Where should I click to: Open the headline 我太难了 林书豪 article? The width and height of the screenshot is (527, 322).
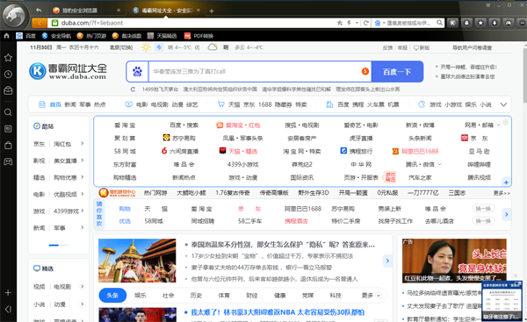pyautogui.click(x=278, y=312)
